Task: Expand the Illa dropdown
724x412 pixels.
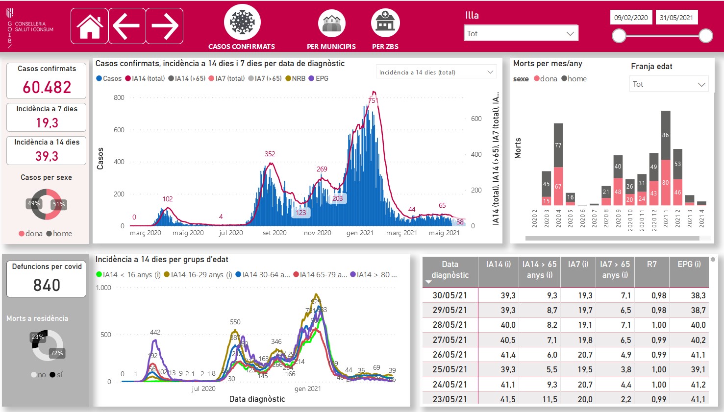Action: (521, 33)
